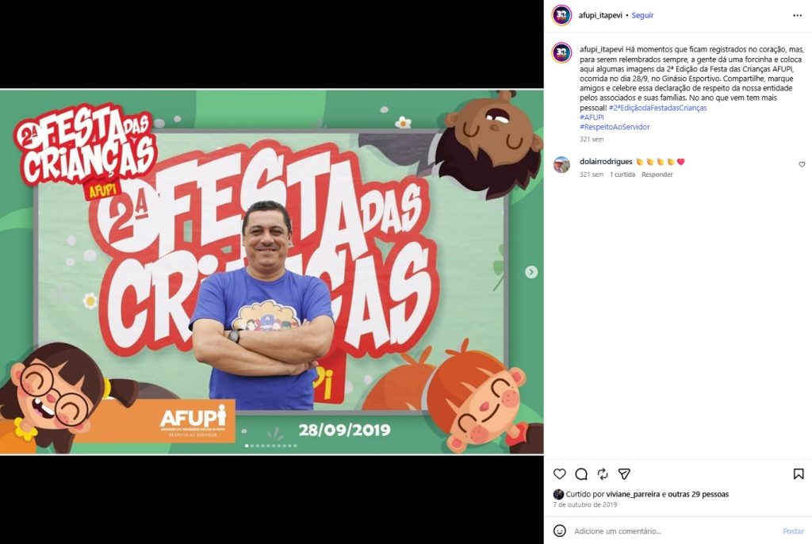The height and width of the screenshot is (544, 812).
Task: Open afupi_itapevi profile picture in header
Action: 561,15
